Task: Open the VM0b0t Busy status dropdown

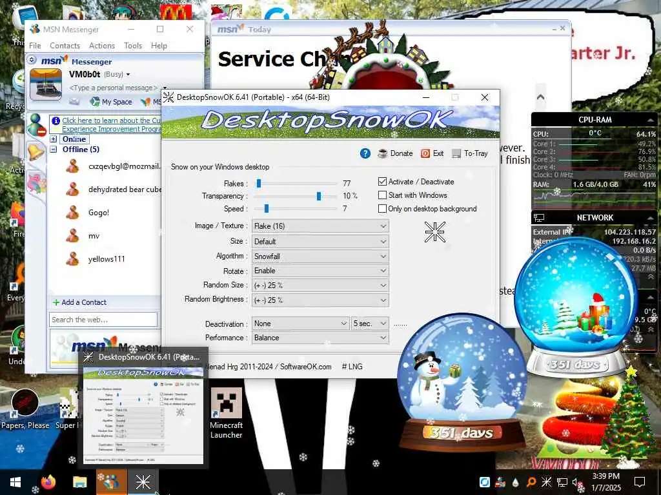Action: (x=99, y=75)
